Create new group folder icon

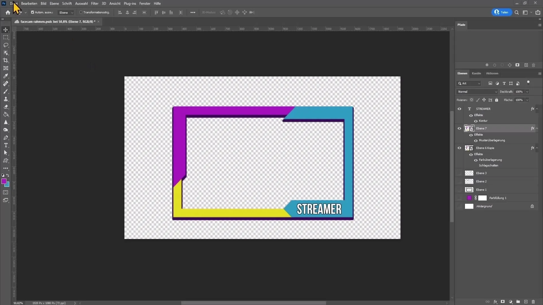[518, 302]
